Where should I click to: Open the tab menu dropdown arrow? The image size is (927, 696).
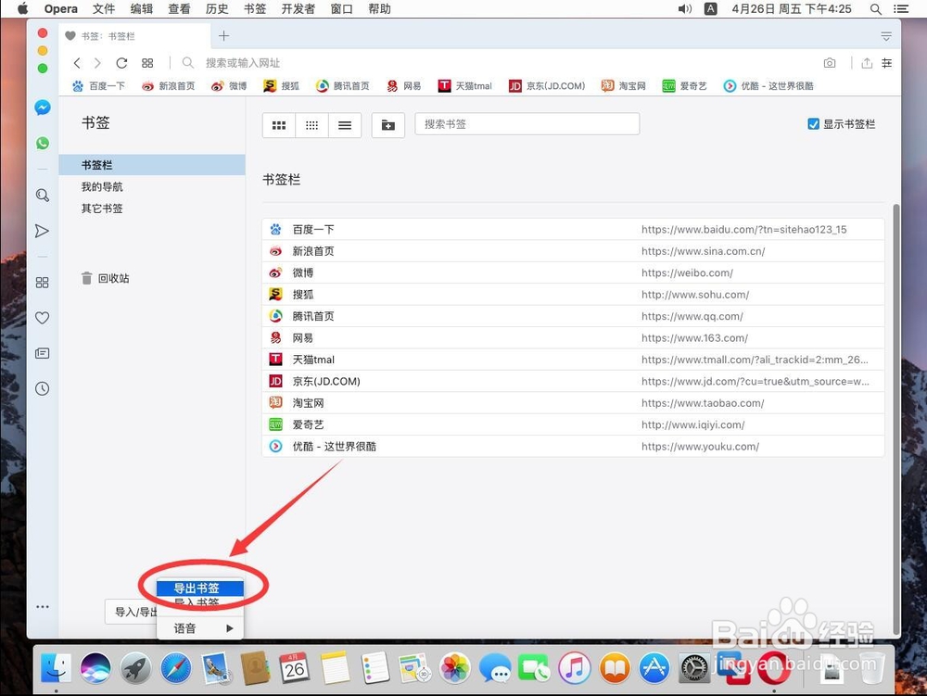(x=886, y=35)
